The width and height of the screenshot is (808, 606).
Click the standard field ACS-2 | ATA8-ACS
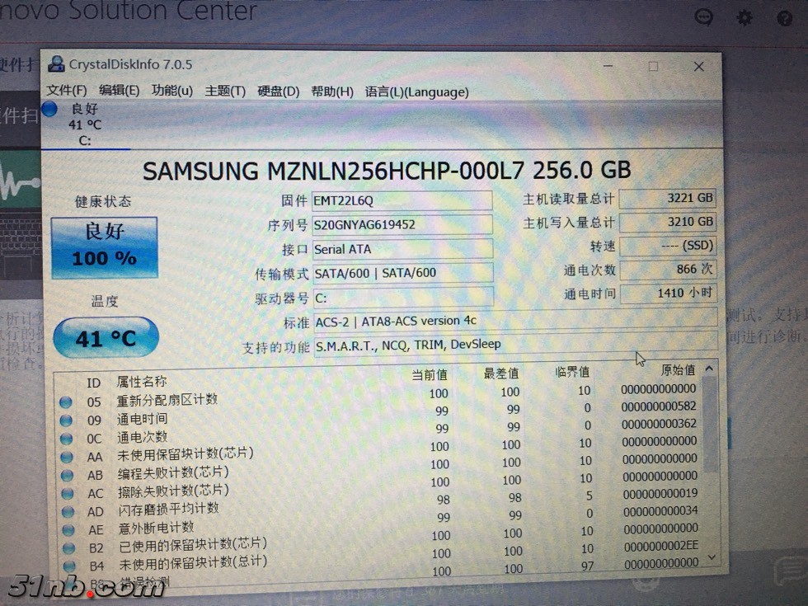tap(515, 321)
